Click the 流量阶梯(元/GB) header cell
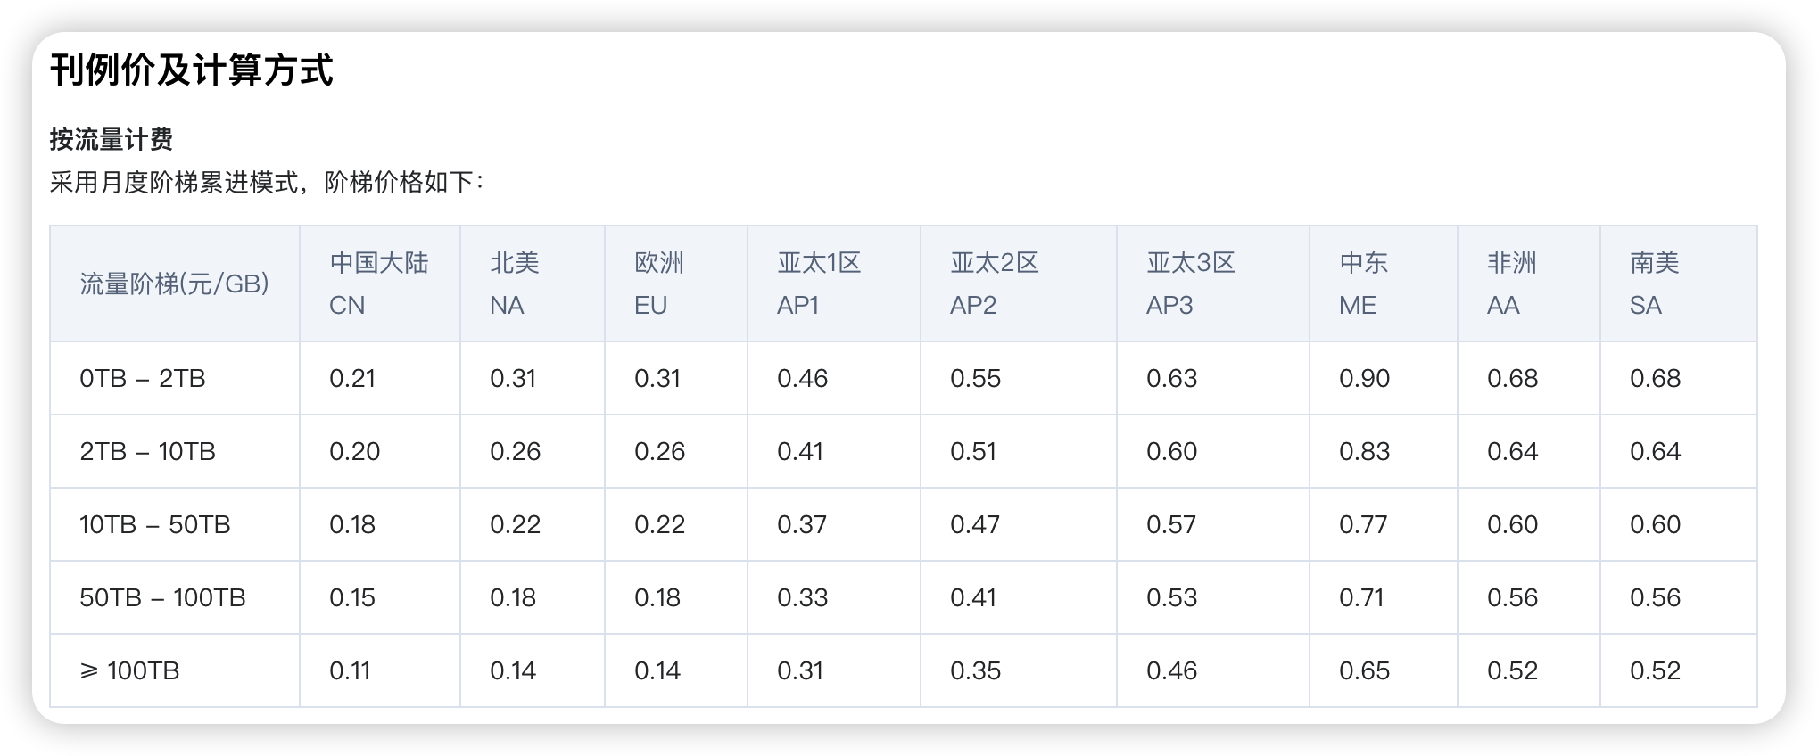Image resolution: width=1818 pixels, height=756 pixels. point(175,283)
